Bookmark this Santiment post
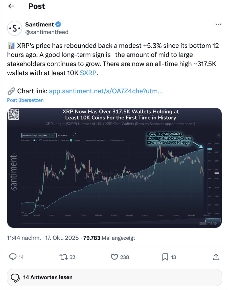The height and width of the screenshot is (290, 230). [x=165, y=257]
